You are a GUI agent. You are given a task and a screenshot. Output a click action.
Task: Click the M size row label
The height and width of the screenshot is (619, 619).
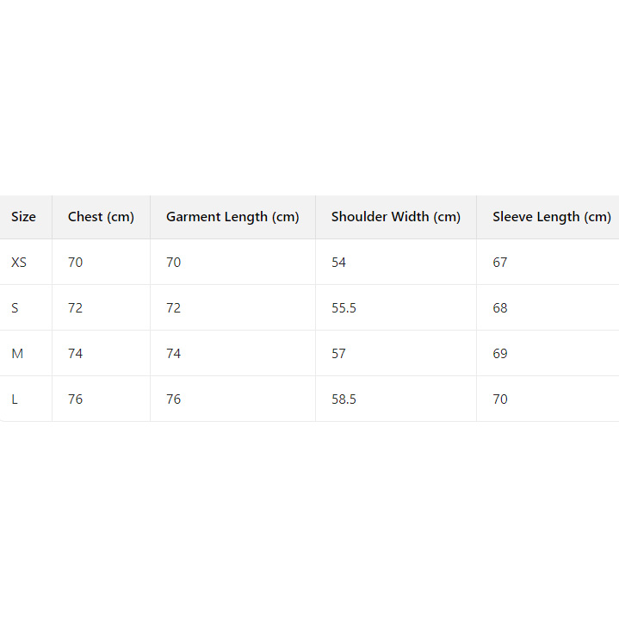17,354
